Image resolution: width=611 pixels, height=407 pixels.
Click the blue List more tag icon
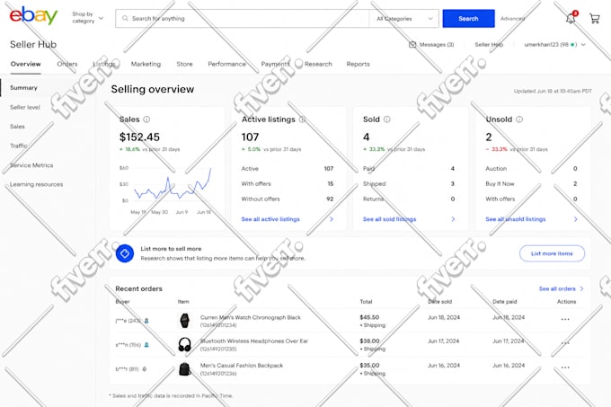tap(125, 253)
